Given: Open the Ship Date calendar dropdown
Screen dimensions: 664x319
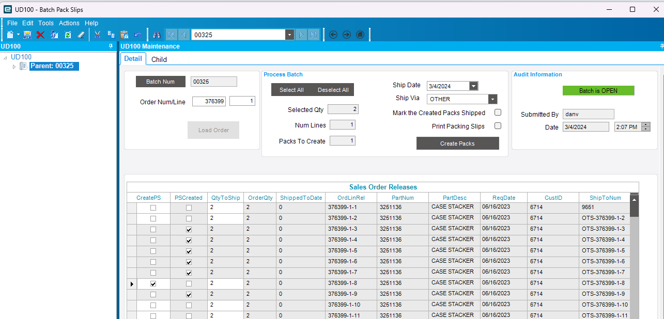Looking at the screenshot, I should [473, 86].
